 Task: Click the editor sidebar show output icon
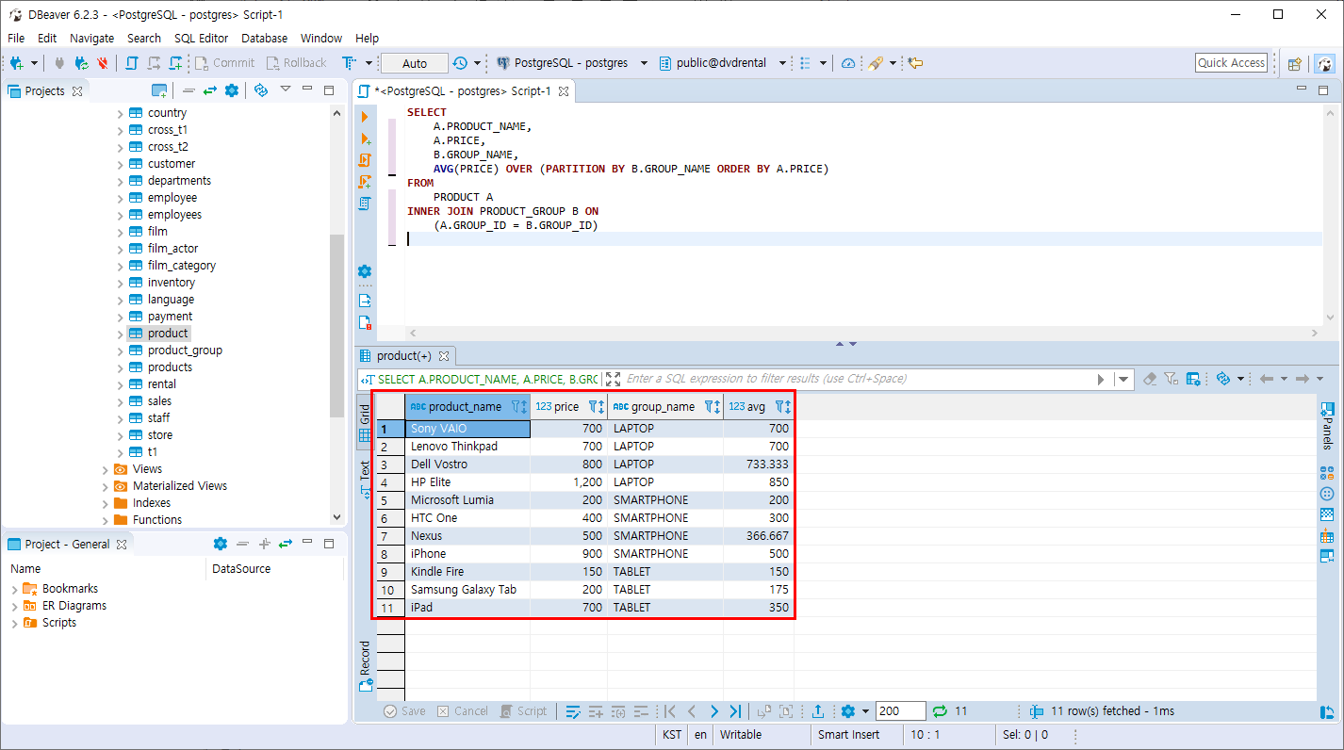click(x=365, y=301)
